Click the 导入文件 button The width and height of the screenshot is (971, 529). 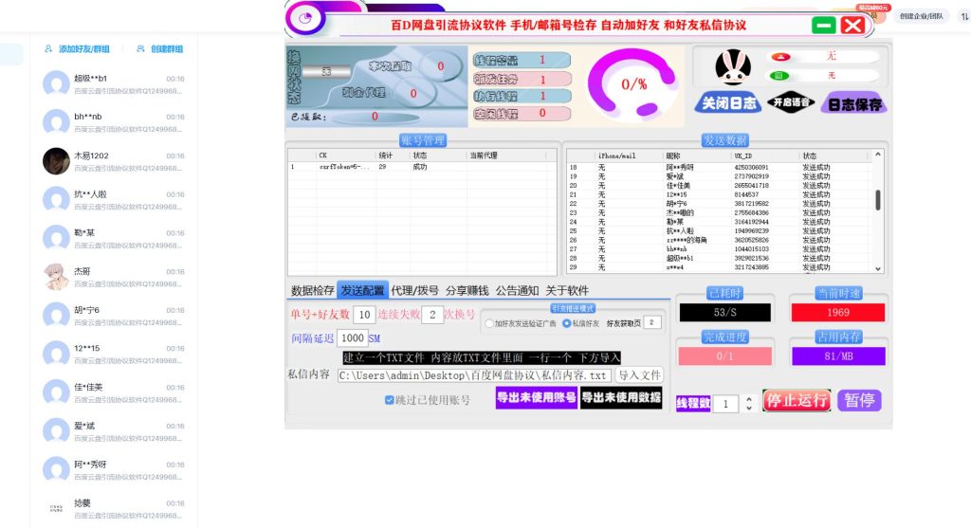click(639, 374)
